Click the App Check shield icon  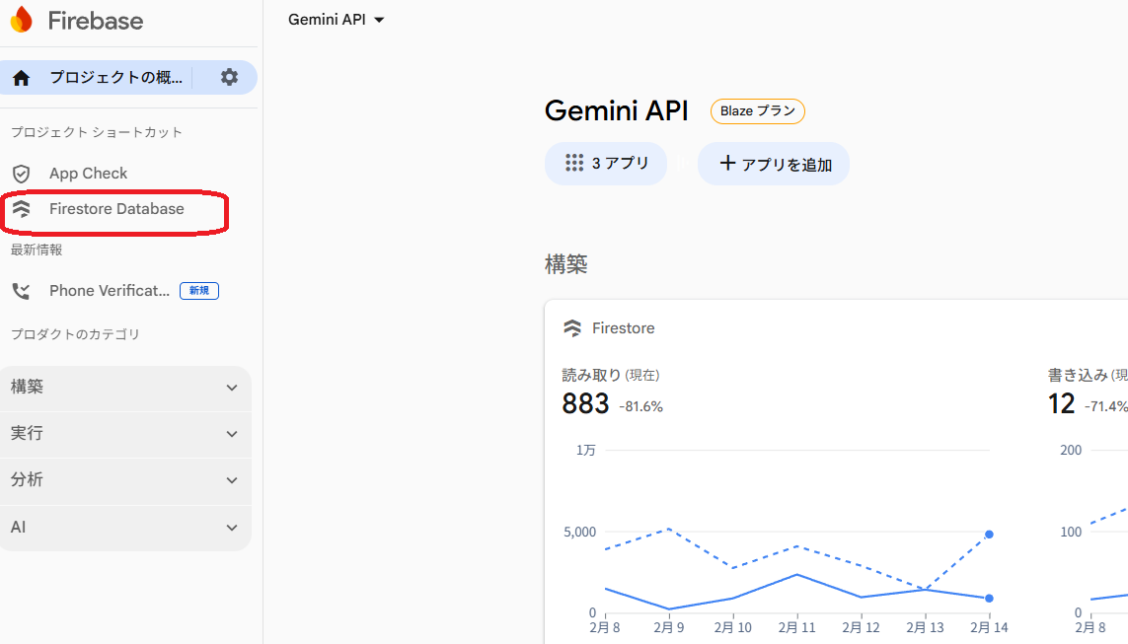point(22,173)
